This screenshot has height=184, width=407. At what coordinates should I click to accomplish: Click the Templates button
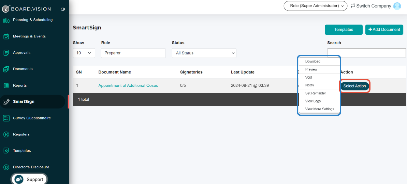pos(344,30)
